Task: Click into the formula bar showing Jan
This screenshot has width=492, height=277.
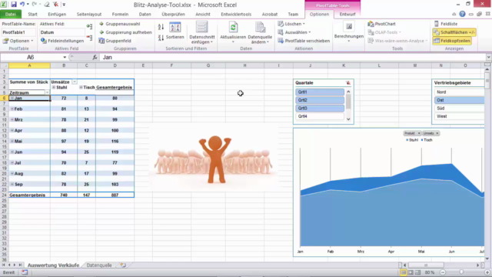Action: (x=293, y=57)
